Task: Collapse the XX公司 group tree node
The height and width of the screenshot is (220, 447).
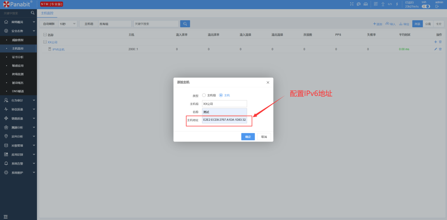Action: click(x=45, y=42)
